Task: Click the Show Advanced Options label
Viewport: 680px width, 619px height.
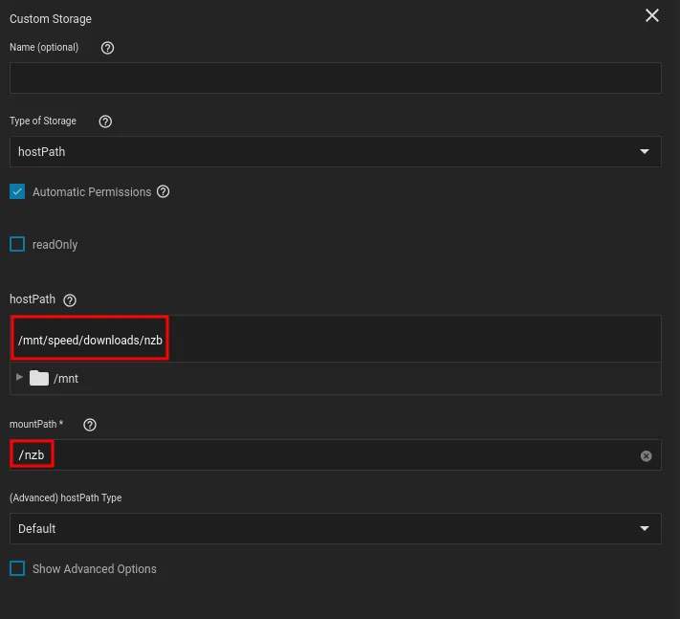Action: pyautogui.click(x=95, y=569)
